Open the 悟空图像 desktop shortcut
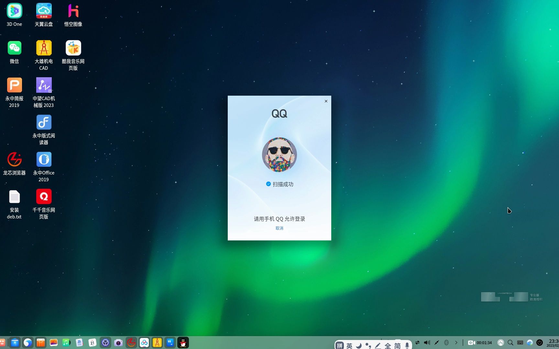This screenshot has height=349, width=559. [73, 15]
